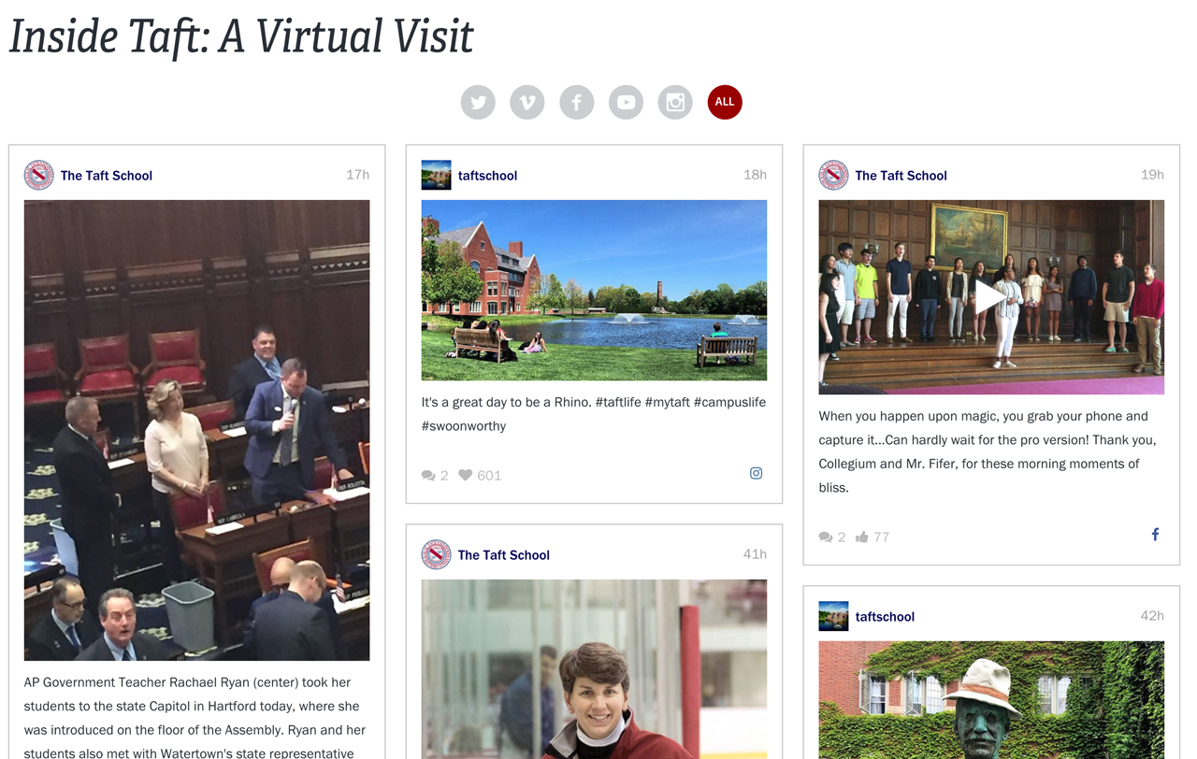This screenshot has height=759, width=1197.
Task: Click comments icon on Collegium post
Action: coord(826,537)
